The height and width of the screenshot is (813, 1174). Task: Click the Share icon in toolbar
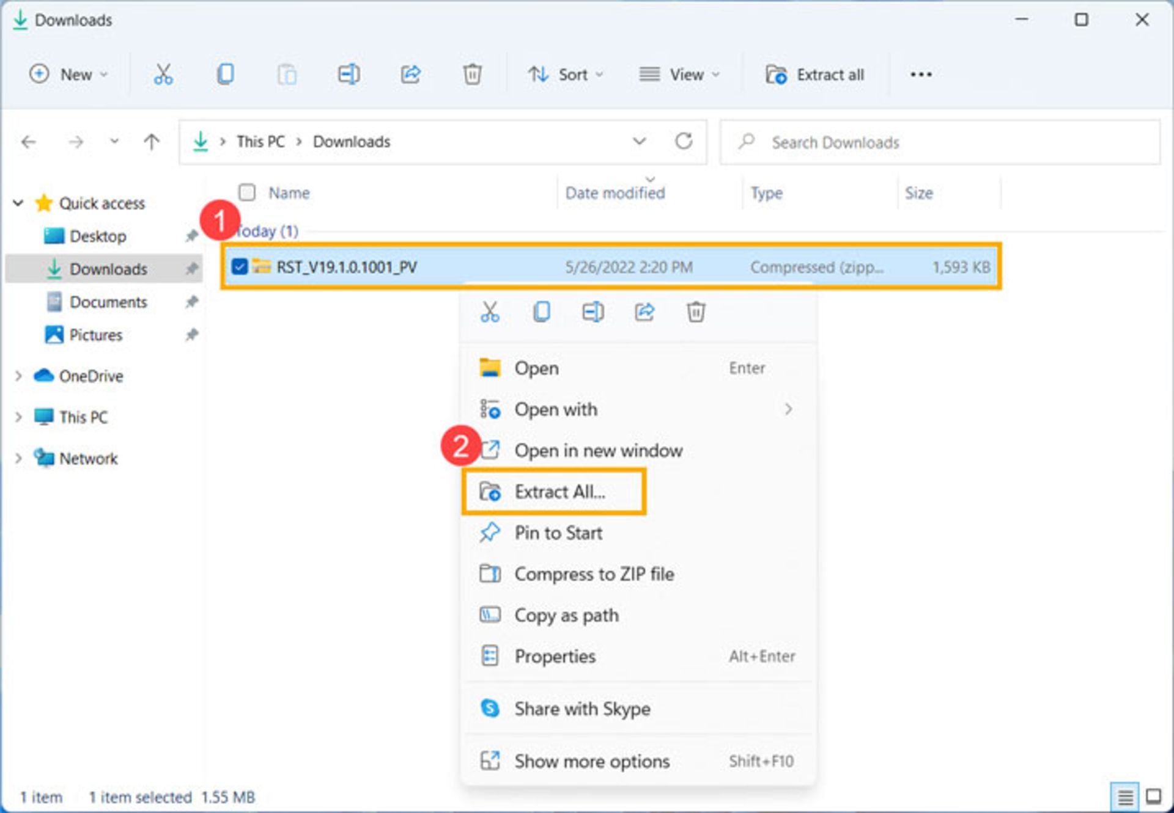tap(410, 74)
